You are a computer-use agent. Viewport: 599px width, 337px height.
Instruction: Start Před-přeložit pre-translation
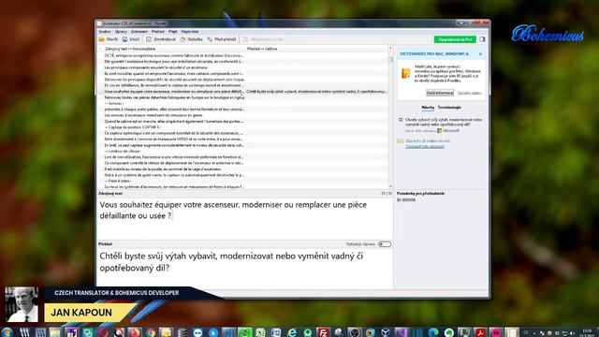click(x=222, y=39)
